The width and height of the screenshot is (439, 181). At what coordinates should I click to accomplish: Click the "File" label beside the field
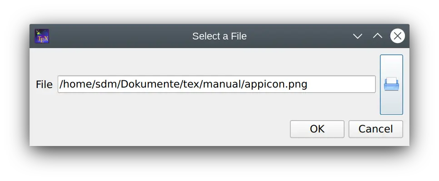click(44, 84)
